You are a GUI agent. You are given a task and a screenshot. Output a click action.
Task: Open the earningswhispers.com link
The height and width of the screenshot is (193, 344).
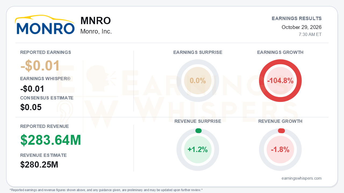click(302, 178)
